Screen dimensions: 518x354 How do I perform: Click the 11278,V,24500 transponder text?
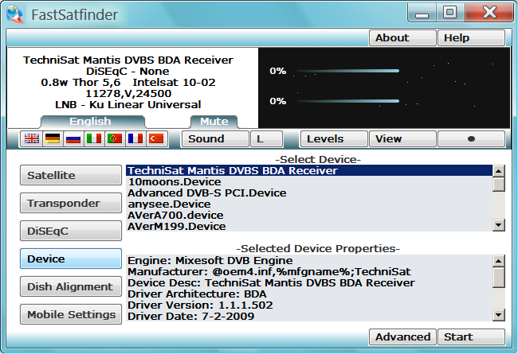[128, 93]
